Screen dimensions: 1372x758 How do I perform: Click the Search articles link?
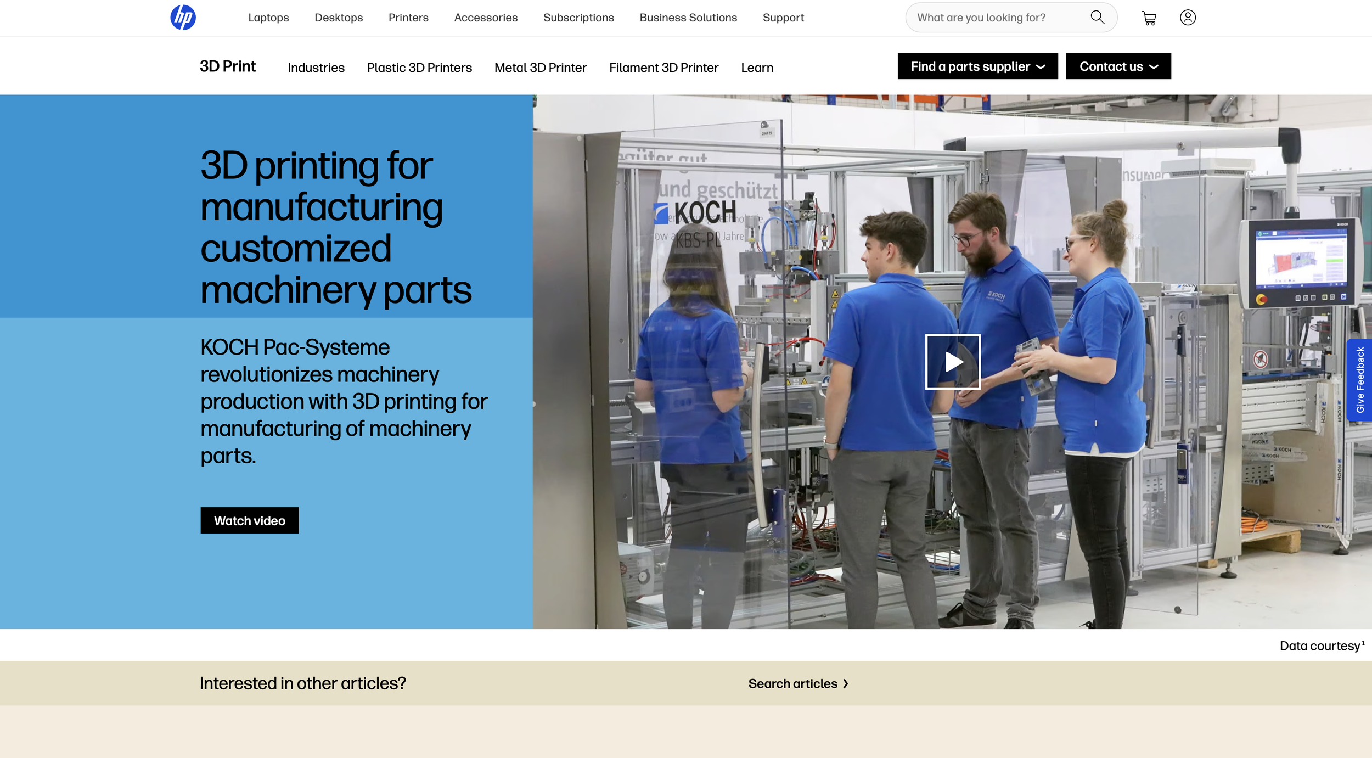(792, 683)
